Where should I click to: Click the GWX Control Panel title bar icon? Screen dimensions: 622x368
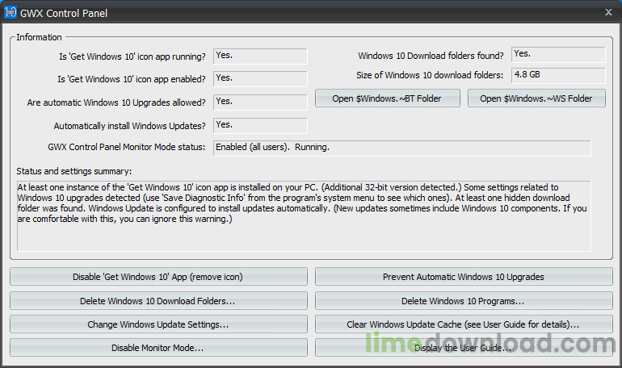click(x=11, y=13)
